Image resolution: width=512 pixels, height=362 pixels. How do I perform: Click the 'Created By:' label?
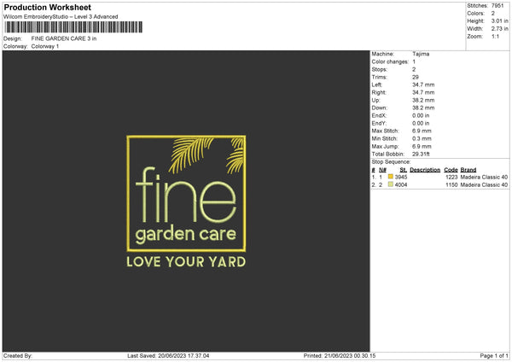pyautogui.click(x=18, y=355)
